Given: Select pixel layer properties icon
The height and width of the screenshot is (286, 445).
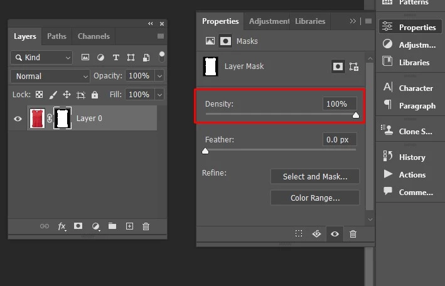Looking at the screenshot, I should click(x=210, y=41).
